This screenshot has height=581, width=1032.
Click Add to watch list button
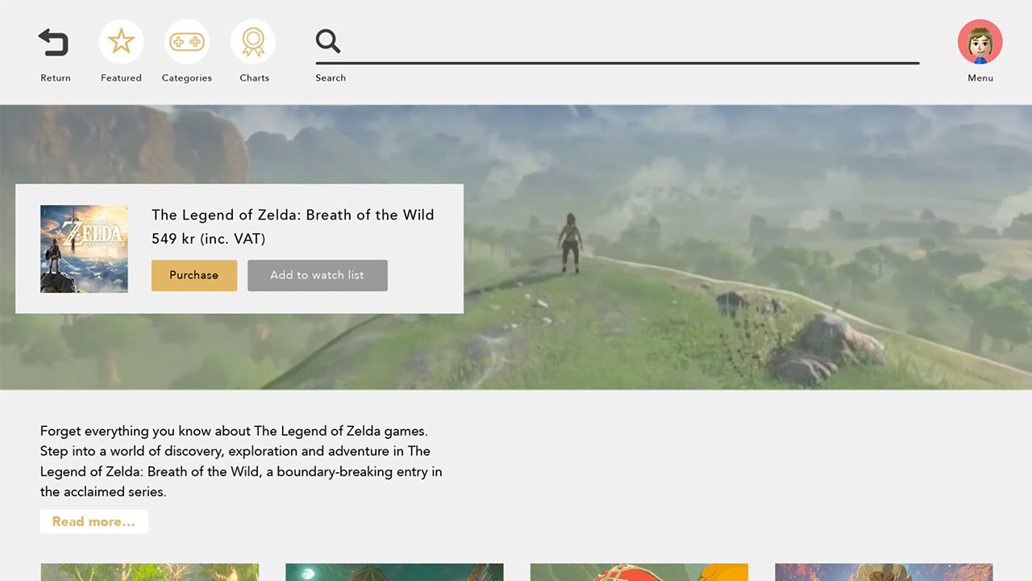[317, 275]
